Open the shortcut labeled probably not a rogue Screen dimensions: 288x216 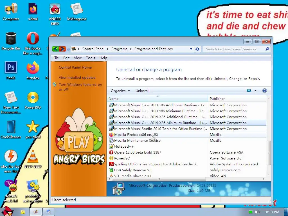pos(33,191)
